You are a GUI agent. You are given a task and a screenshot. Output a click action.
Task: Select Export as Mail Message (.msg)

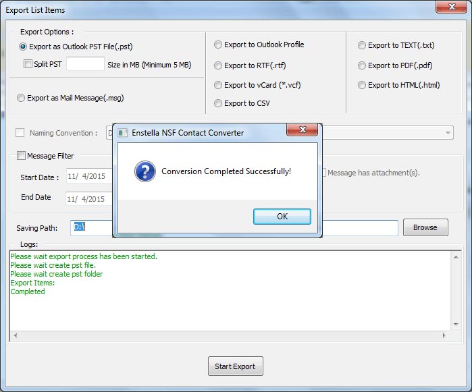(21, 98)
